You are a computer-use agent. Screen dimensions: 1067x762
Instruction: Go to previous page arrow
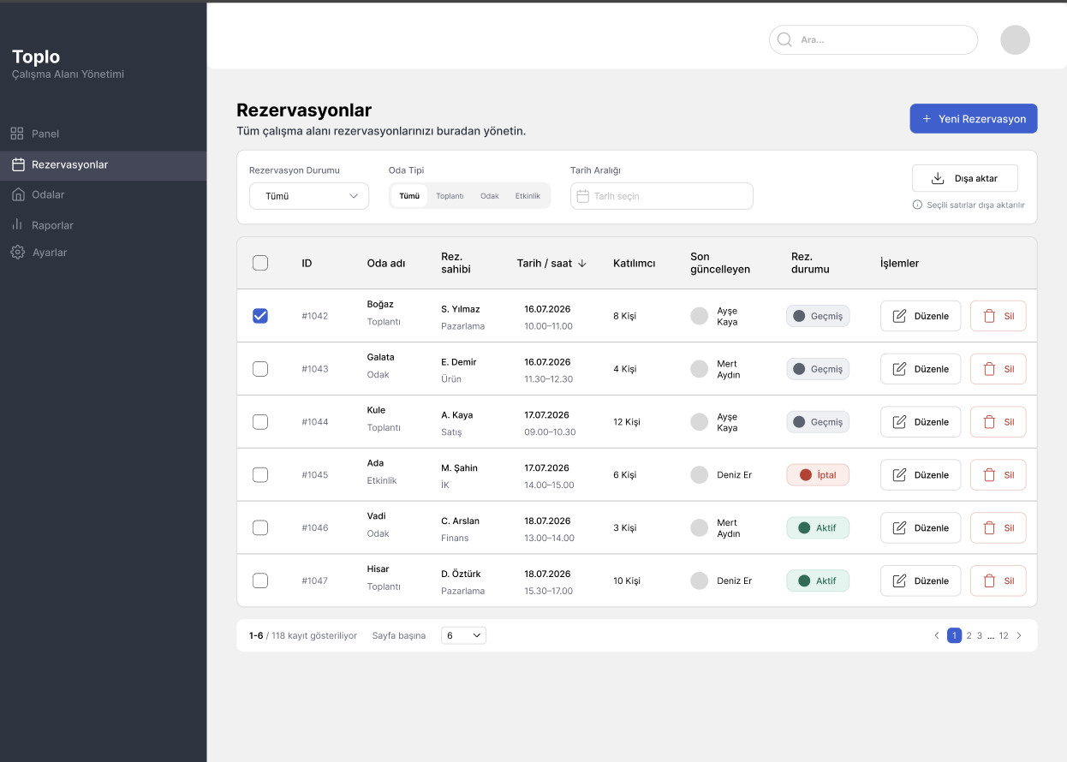pyautogui.click(x=937, y=635)
